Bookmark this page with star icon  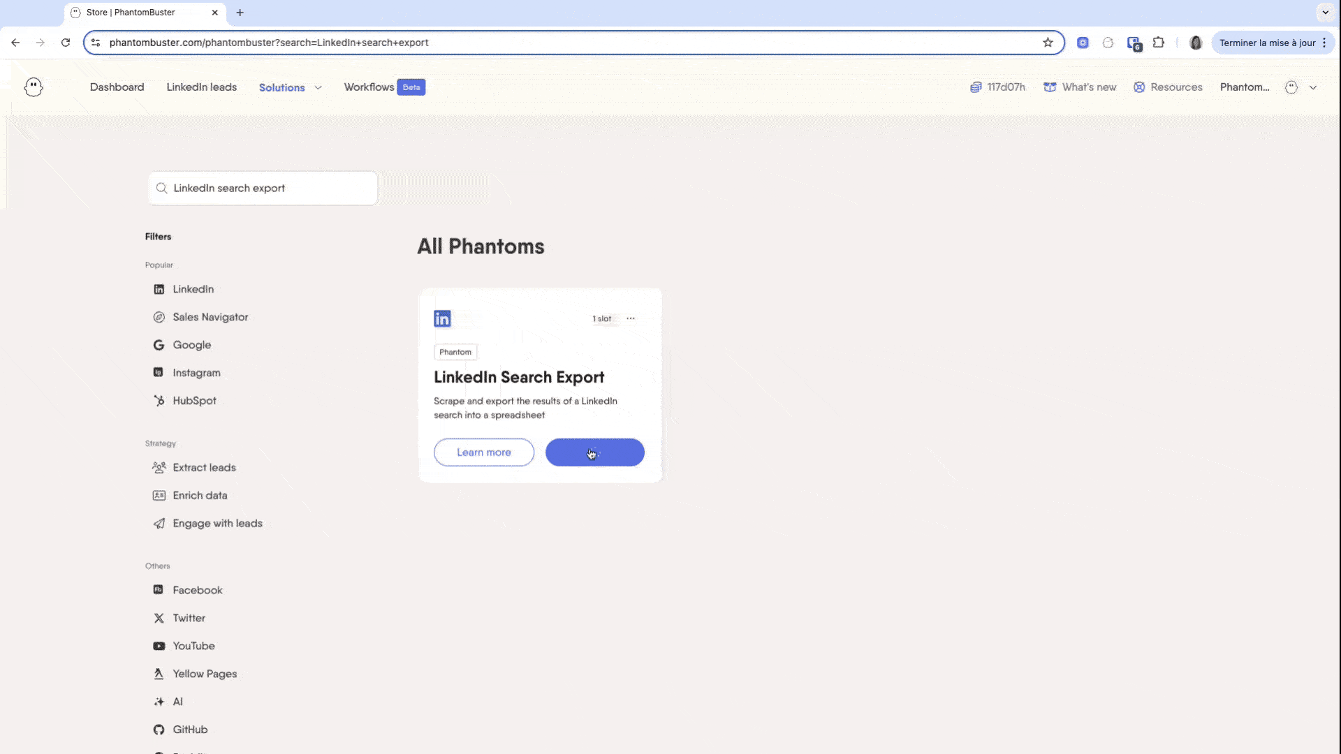coord(1048,43)
